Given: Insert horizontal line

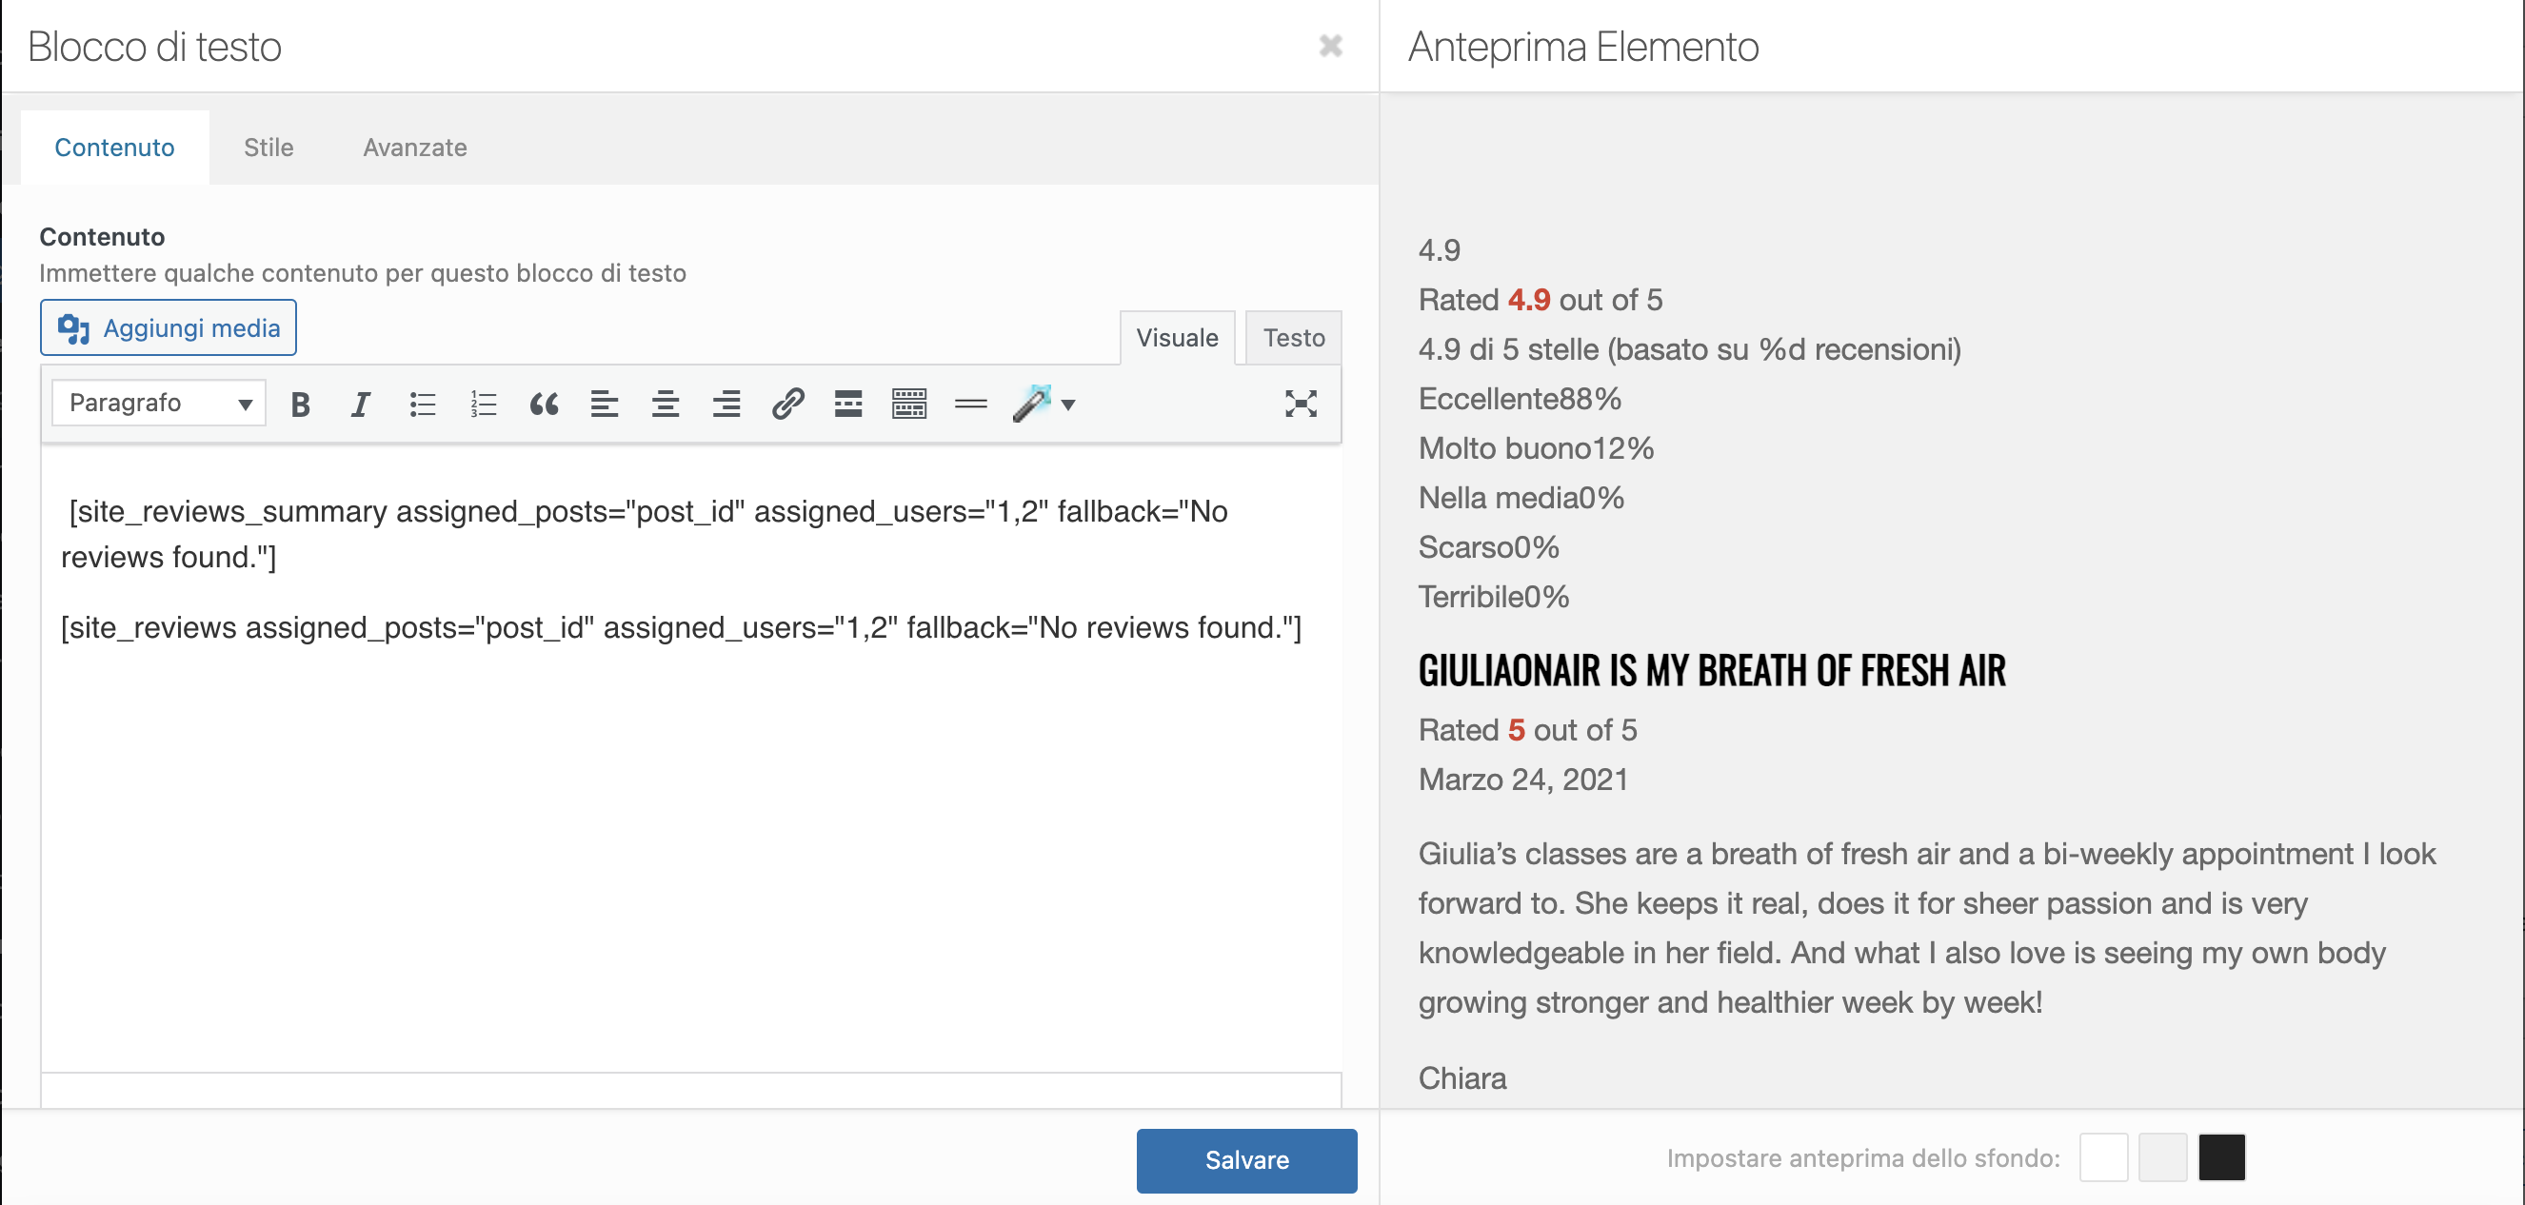Looking at the screenshot, I should 970,404.
